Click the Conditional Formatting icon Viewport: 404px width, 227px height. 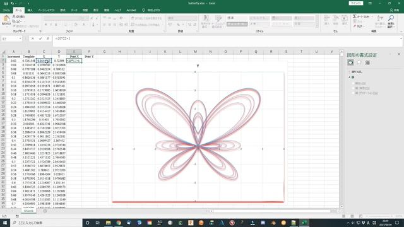[x=205, y=18]
